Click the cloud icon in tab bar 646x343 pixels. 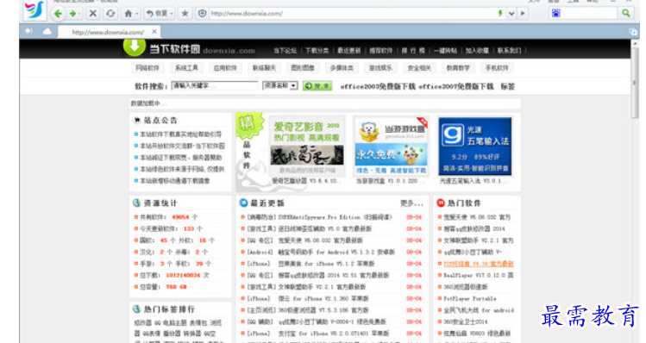[47, 31]
